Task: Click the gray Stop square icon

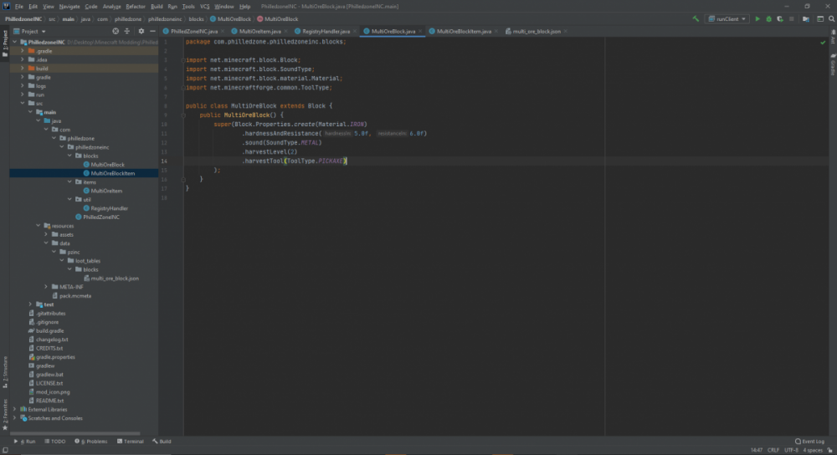Action: click(791, 18)
